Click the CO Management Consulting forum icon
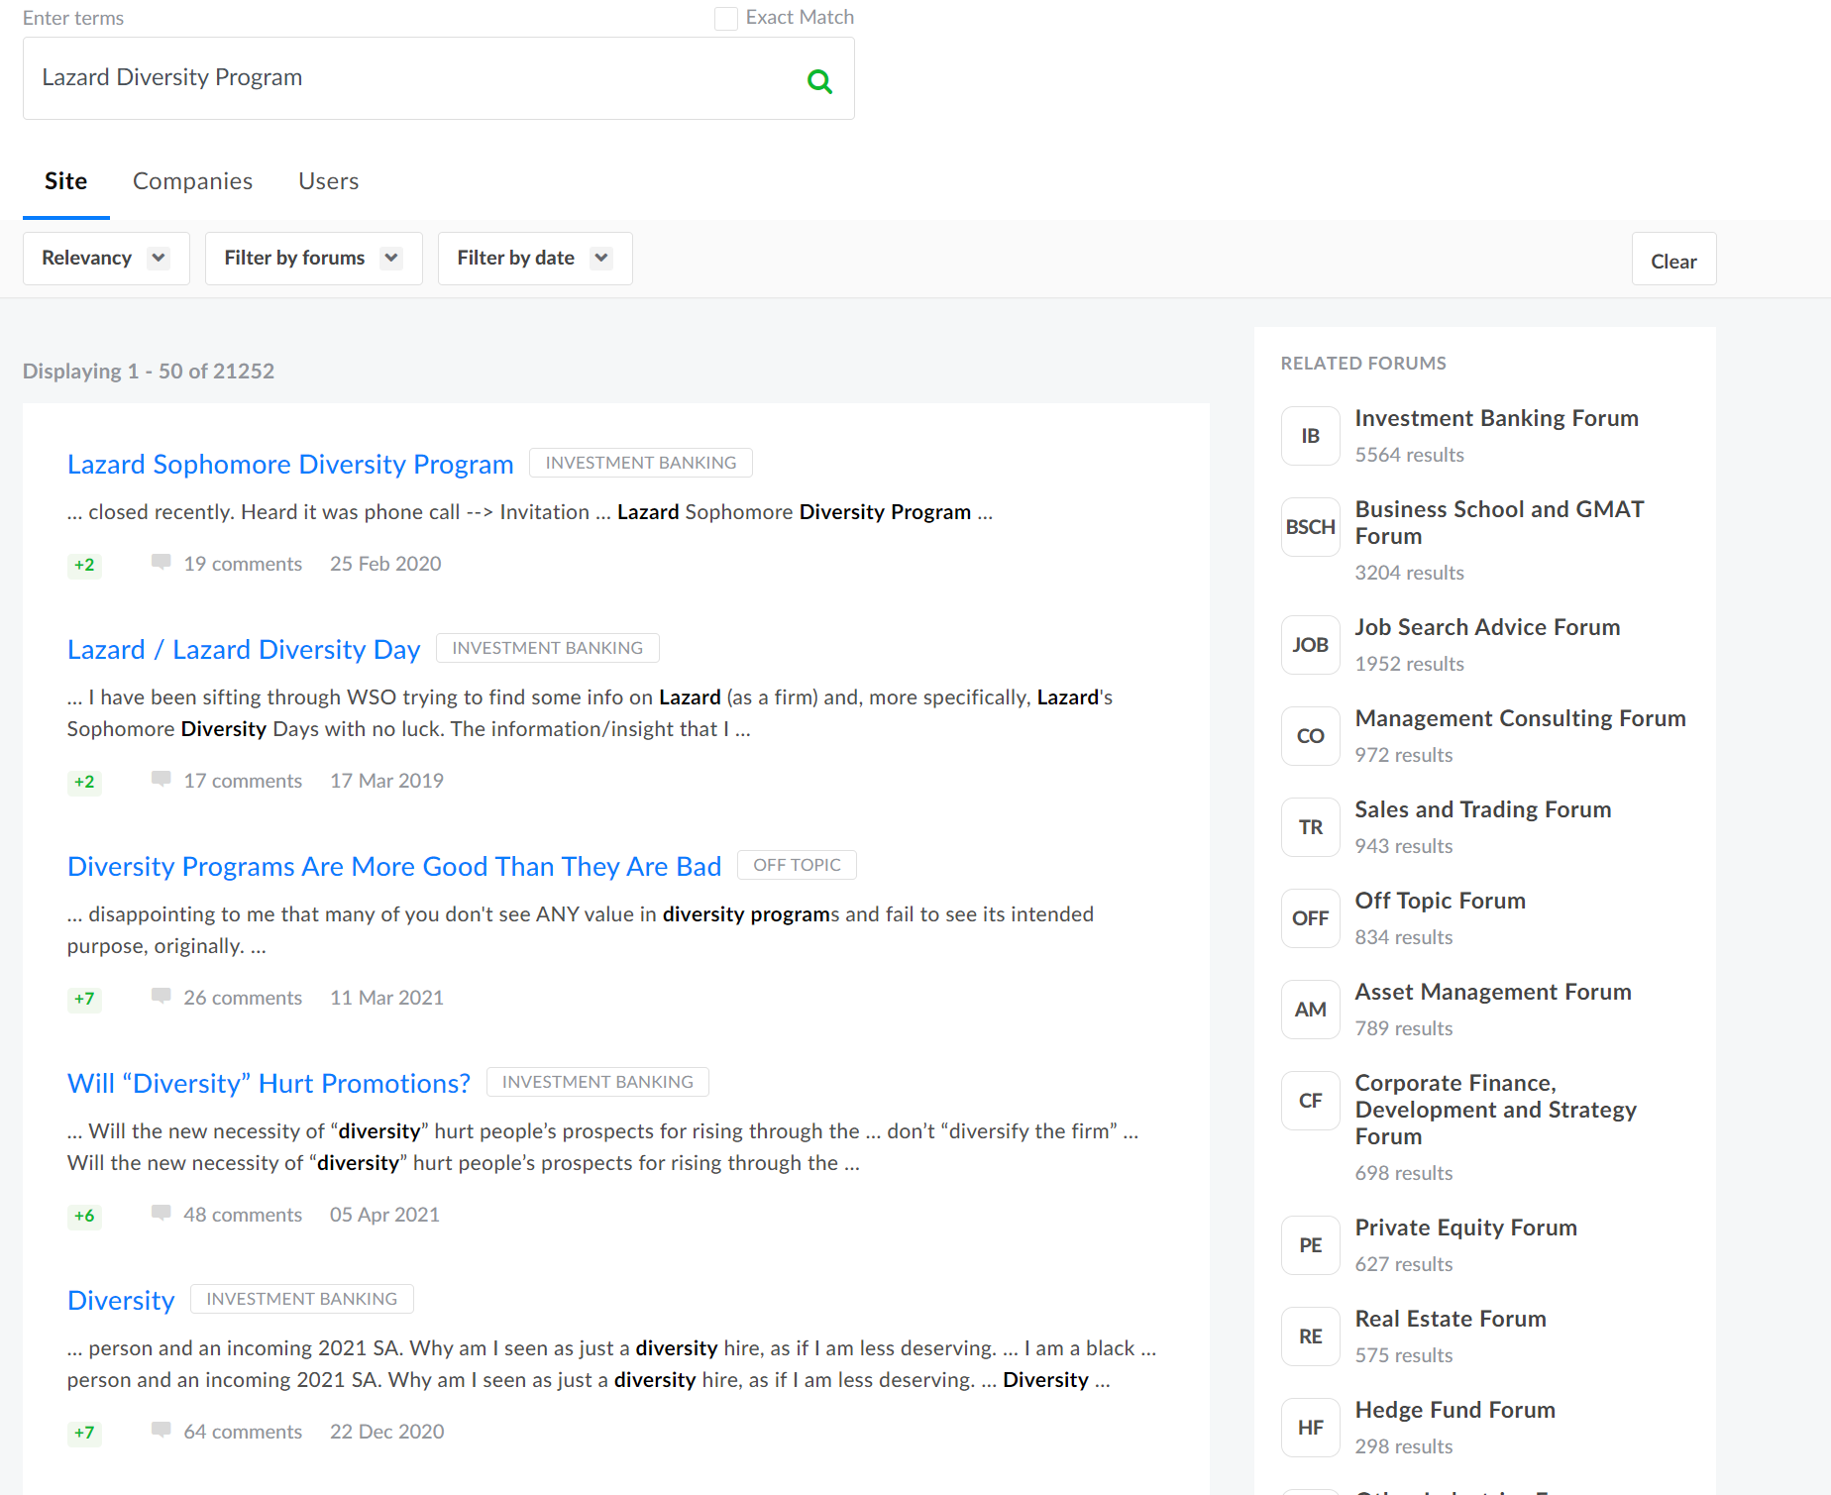The image size is (1831, 1495). (1310, 736)
